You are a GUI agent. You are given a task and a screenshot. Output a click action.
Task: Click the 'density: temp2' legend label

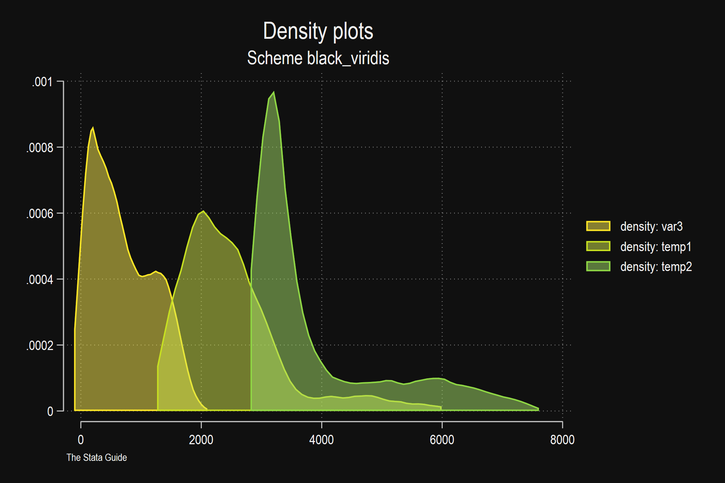(656, 267)
